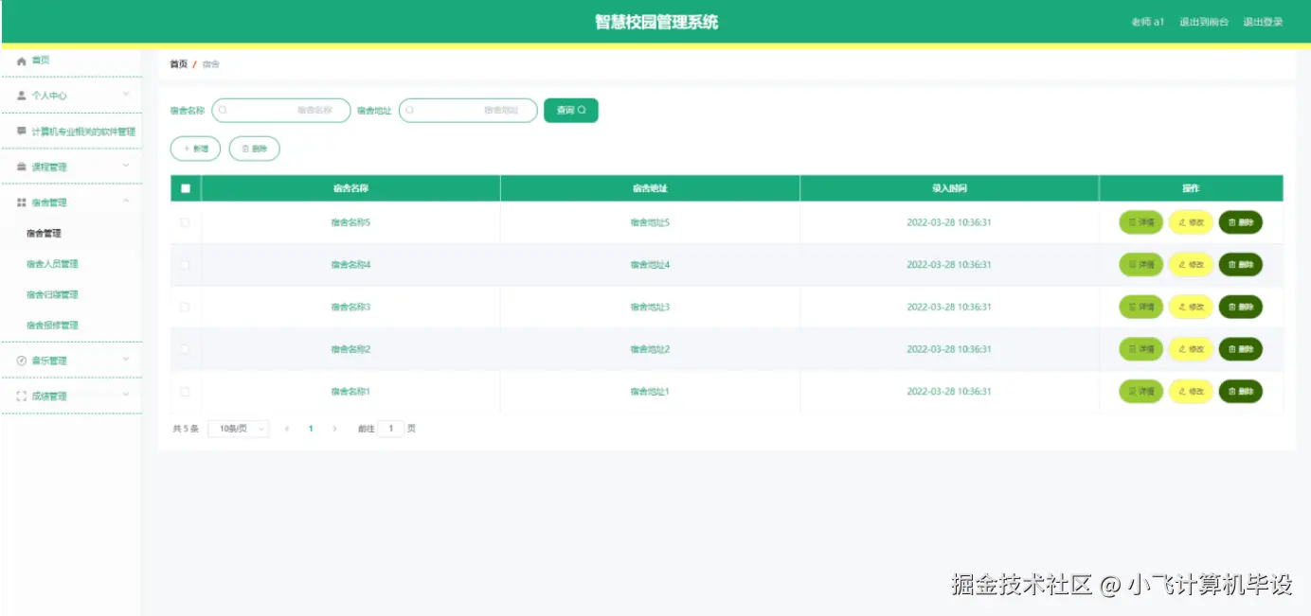Click the 课程管理 sidebar icon
The height and width of the screenshot is (616, 1311).
click(22, 167)
